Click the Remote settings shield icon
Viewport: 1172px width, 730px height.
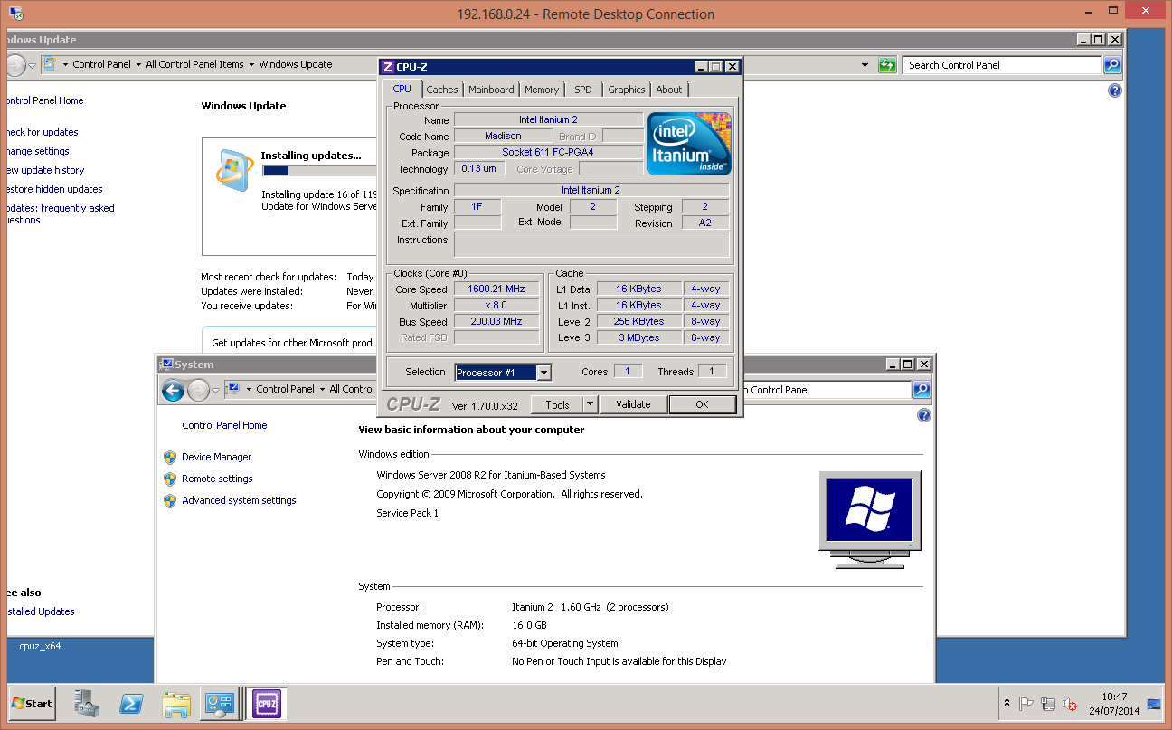click(x=169, y=479)
